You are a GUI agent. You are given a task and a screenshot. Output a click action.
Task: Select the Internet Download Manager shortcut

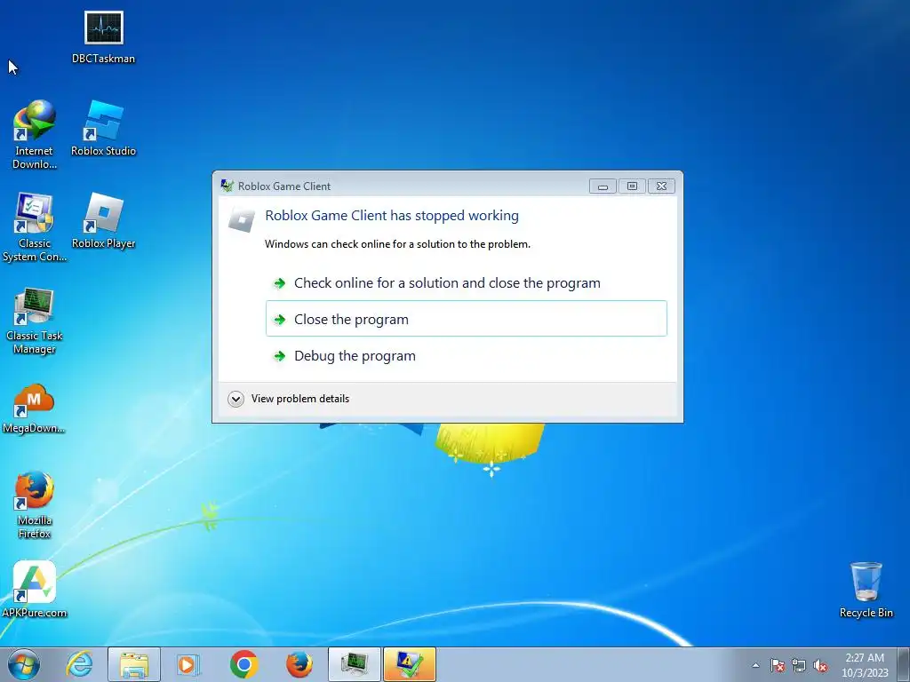pos(35,135)
